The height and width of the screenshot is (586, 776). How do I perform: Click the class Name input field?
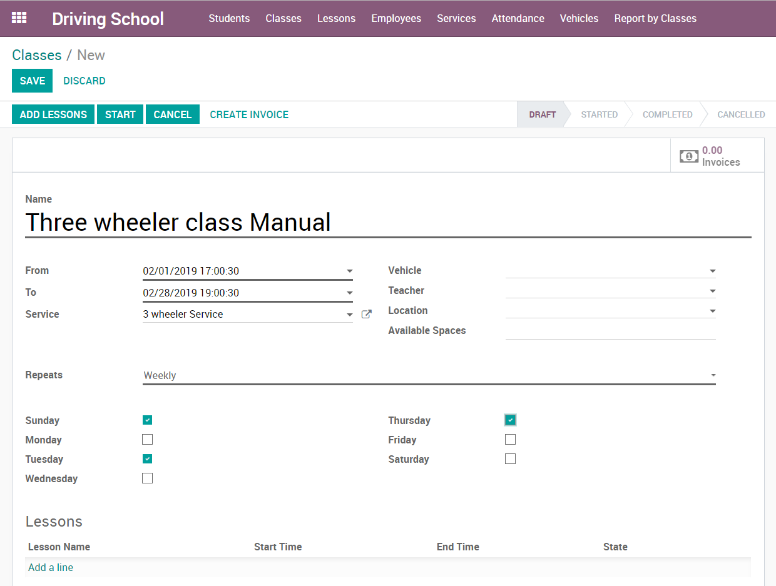[x=388, y=223]
